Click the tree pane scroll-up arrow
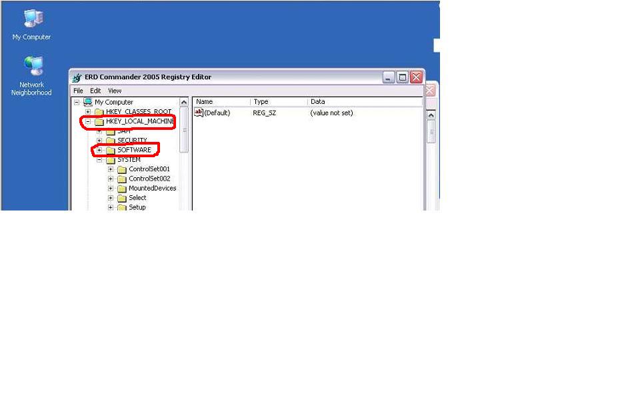Screen dimensions: 640x407 (184, 103)
